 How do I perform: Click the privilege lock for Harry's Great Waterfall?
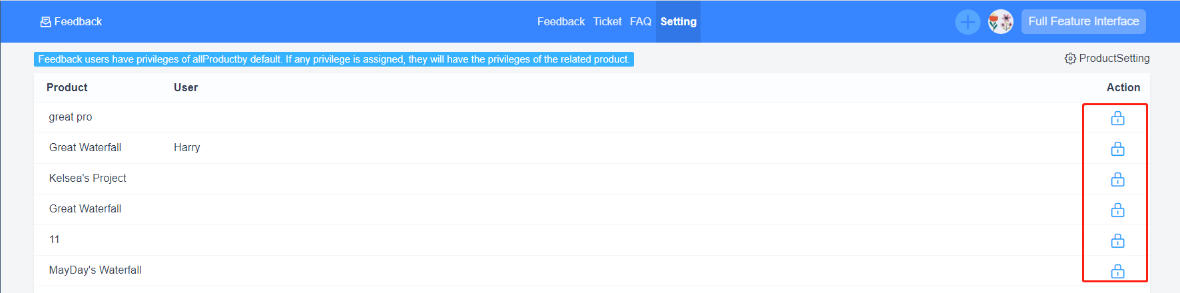(1117, 148)
